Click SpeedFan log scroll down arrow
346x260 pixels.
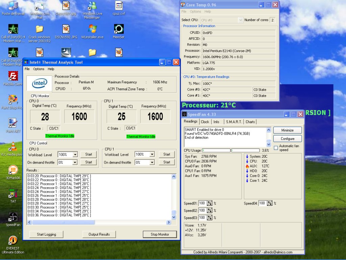[x=269, y=144]
